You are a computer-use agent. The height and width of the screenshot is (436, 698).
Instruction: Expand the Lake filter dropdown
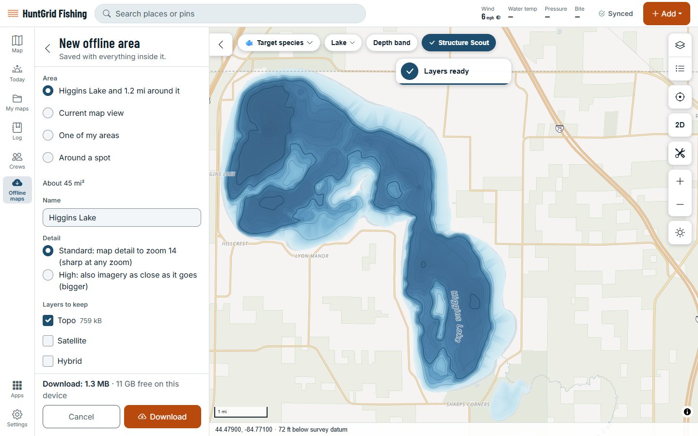tap(343, 43)
